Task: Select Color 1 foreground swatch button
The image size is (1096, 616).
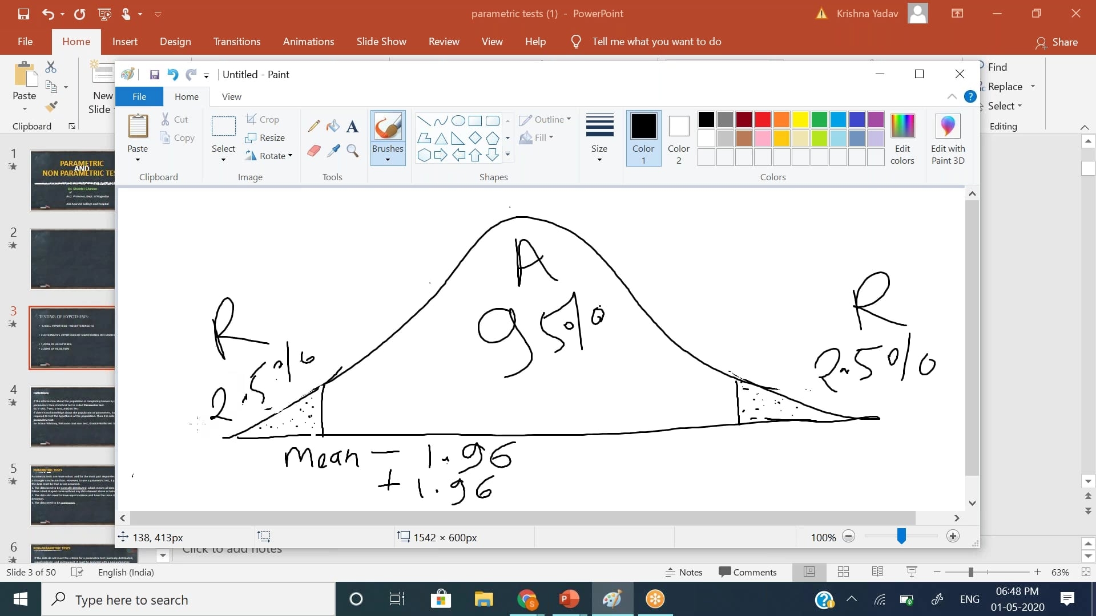Action: (x=643, y=139)
